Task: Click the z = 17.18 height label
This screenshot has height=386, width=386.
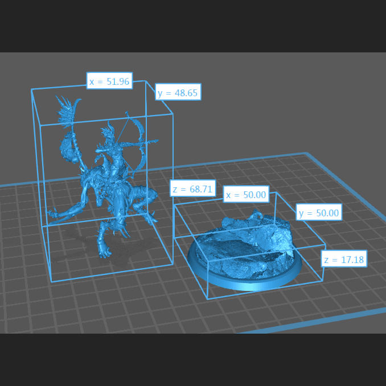Action: click(343, 260)
